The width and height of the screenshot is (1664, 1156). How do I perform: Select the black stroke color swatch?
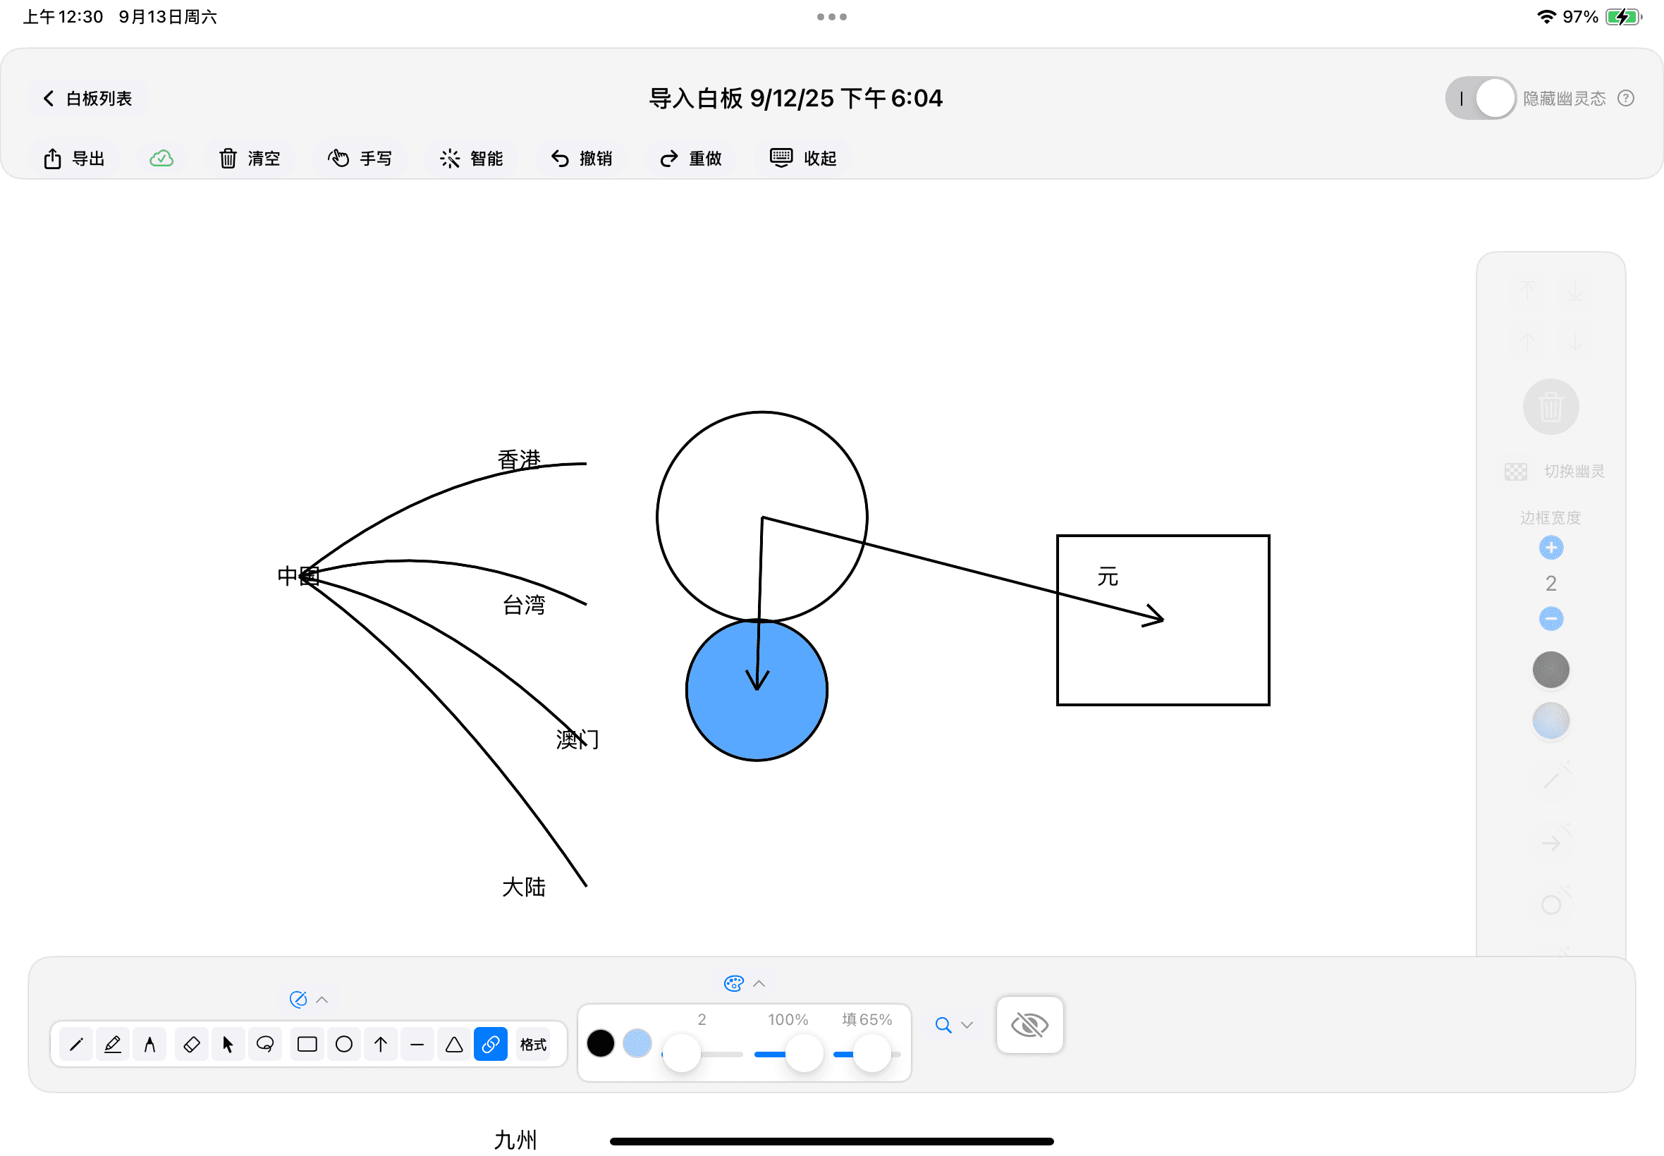[x=601, y=1043]
